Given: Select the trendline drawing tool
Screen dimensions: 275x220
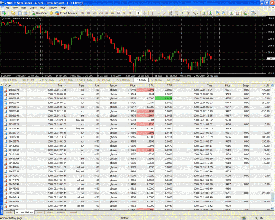Looking at the screenshot, I should click(x=165, y=13).
